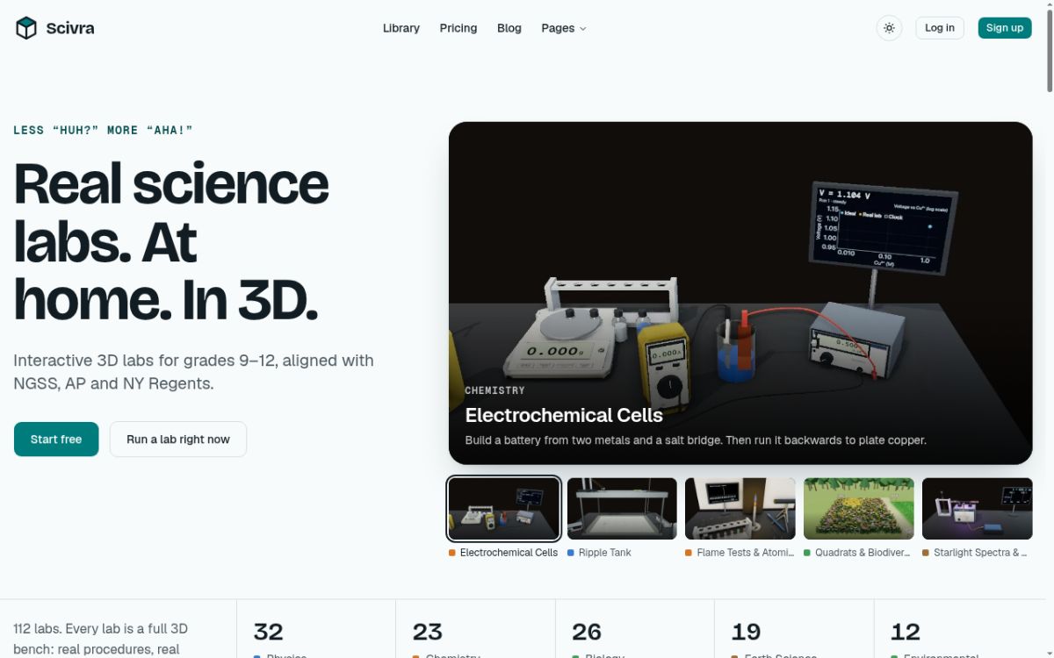Open the large Electrochemical Cells hero heading
1054x658 pixels.
(x=564, y=415)
